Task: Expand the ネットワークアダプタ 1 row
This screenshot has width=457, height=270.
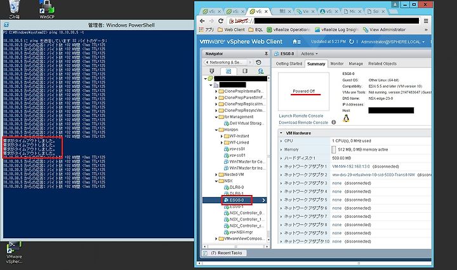Action: coord(281,166)
